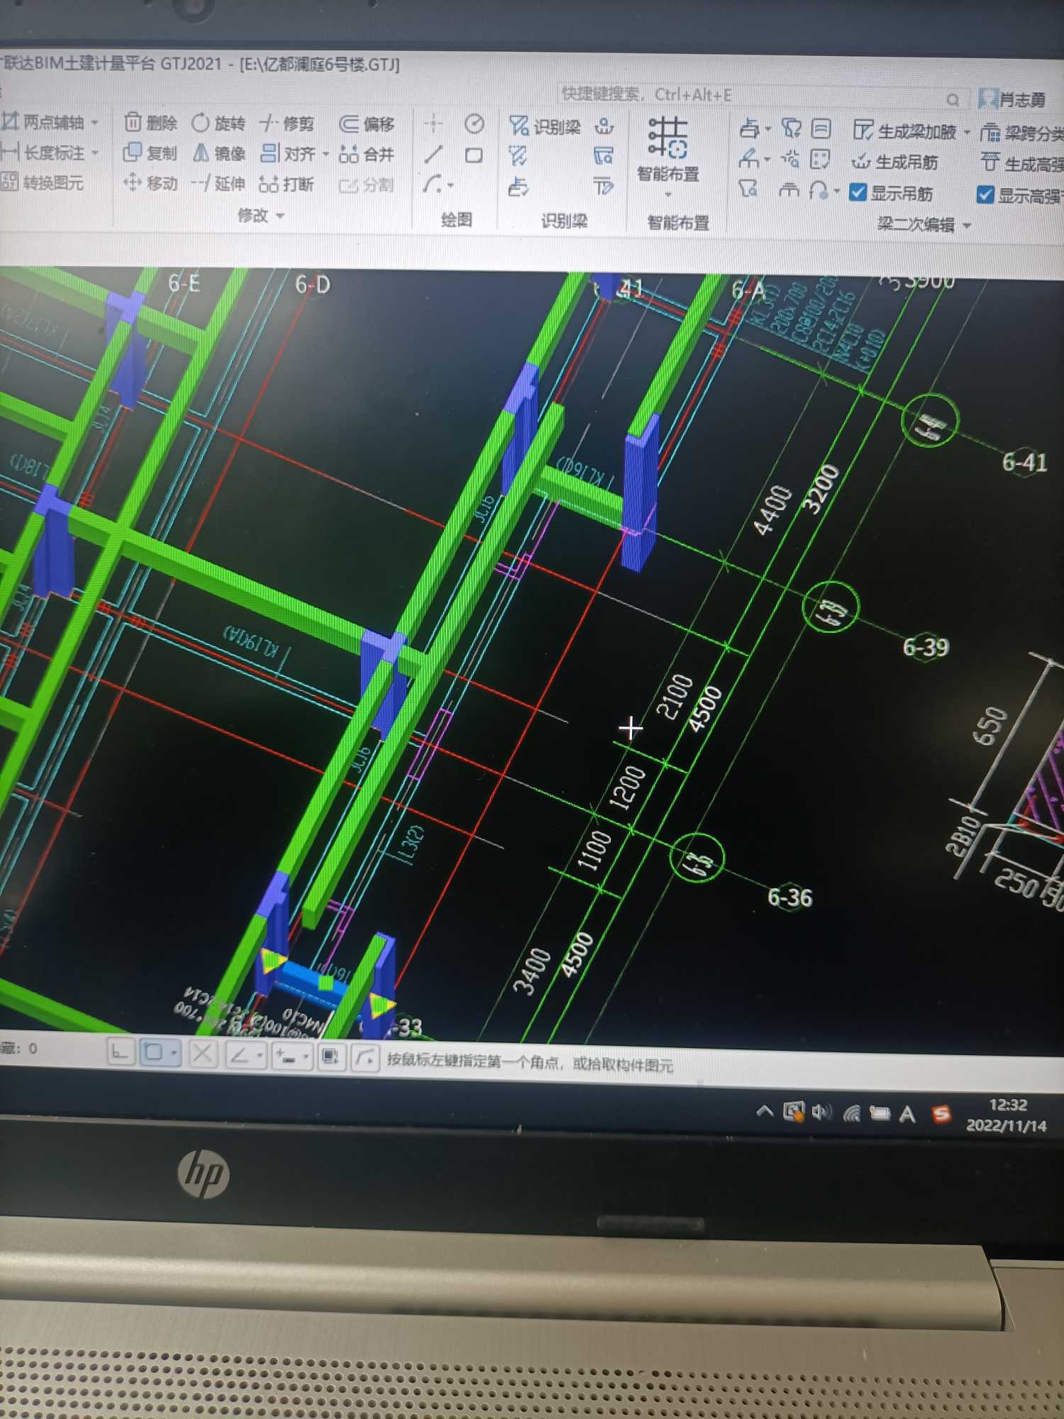Click the angle snap icon in status bar
This screenshot has width=1064, height=1419.
point(240,1055)
